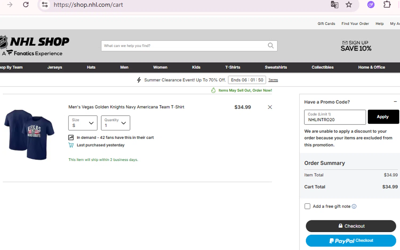Click 'Last purchased yesterday' text

(101, 145)
